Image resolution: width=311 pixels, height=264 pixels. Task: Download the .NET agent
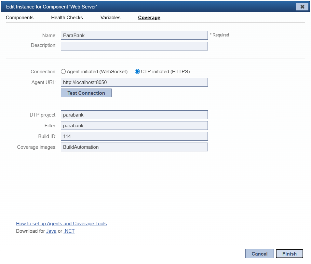click(x=69, y=231)
